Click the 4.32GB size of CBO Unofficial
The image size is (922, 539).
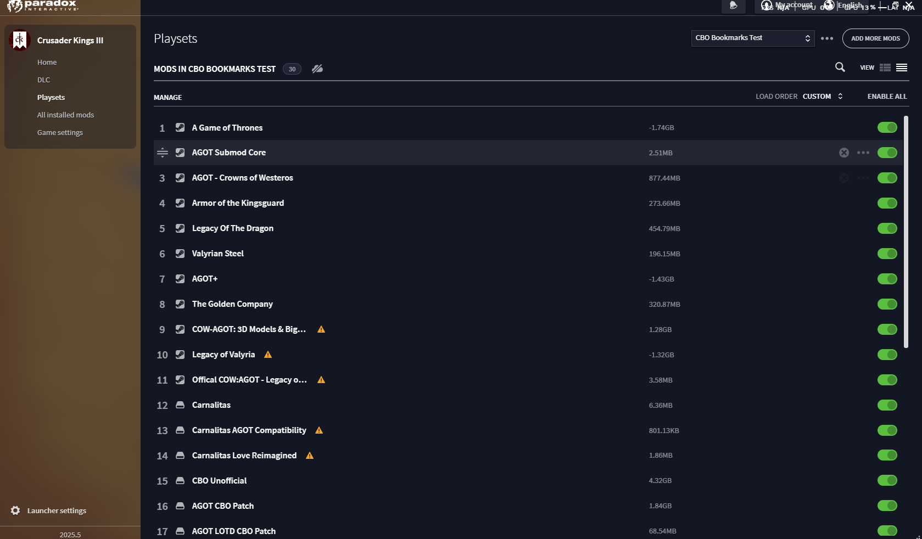pos(660,480)
